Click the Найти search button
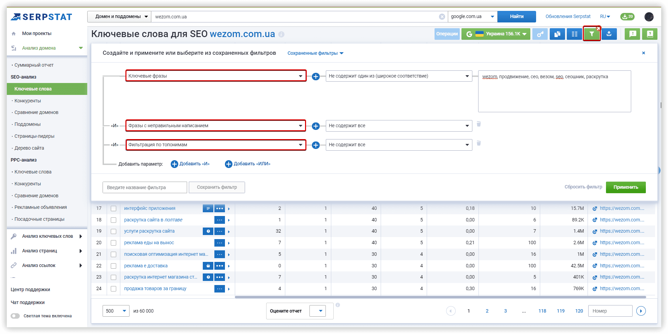Viewport: 668px width, 334px height. (517, 17)
